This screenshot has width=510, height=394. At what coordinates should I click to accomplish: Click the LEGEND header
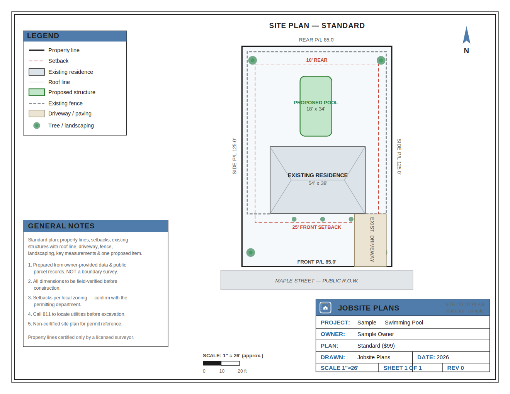point(75,36)
